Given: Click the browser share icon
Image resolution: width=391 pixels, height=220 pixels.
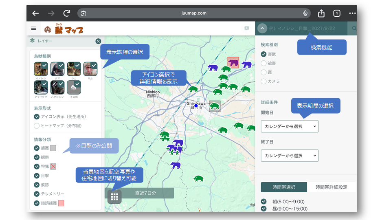Looking at the screenshot, I should [x=321, y=13].
